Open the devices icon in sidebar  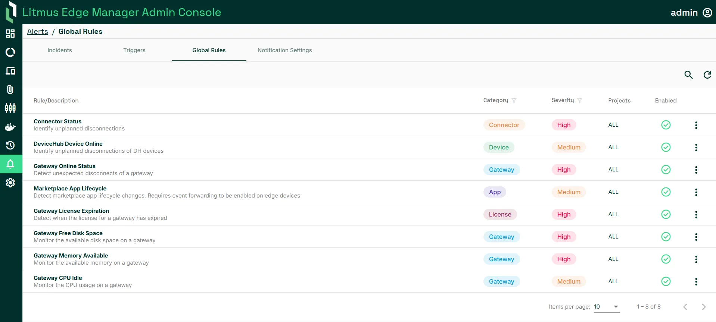point(10,71)
